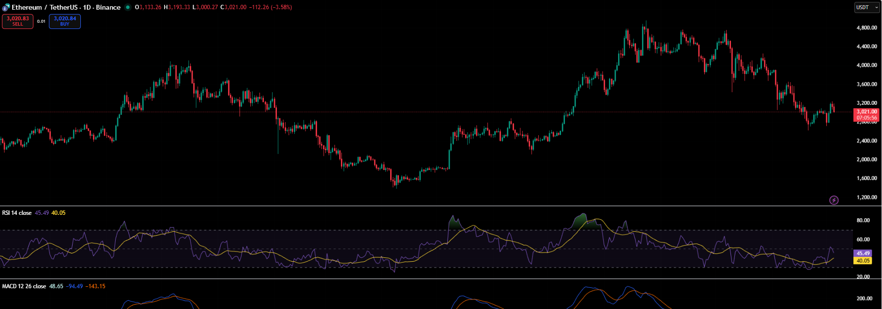This screenshot has width=882, height=309.
Task: Click the 4,400.00 price axis label
Action: 867,46
